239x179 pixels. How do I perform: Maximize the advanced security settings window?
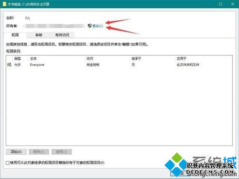tap(220, 4)
